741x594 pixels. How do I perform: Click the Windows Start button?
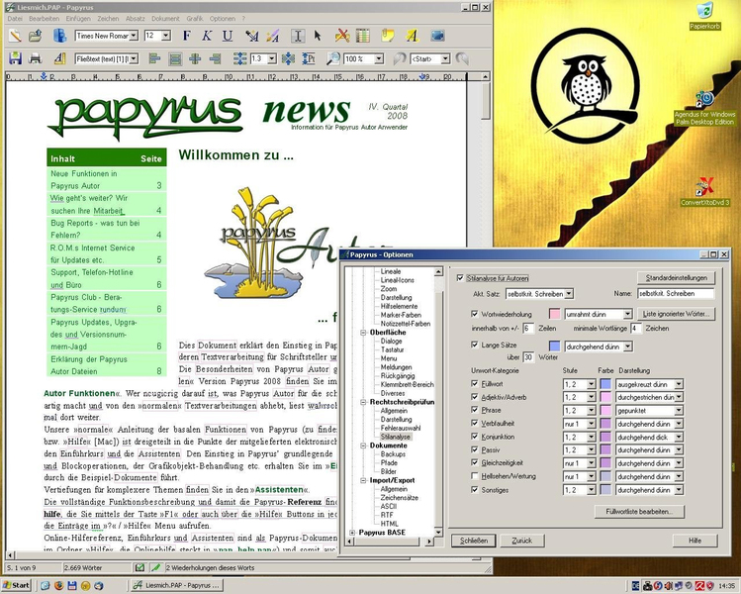[x=16, y=585]
